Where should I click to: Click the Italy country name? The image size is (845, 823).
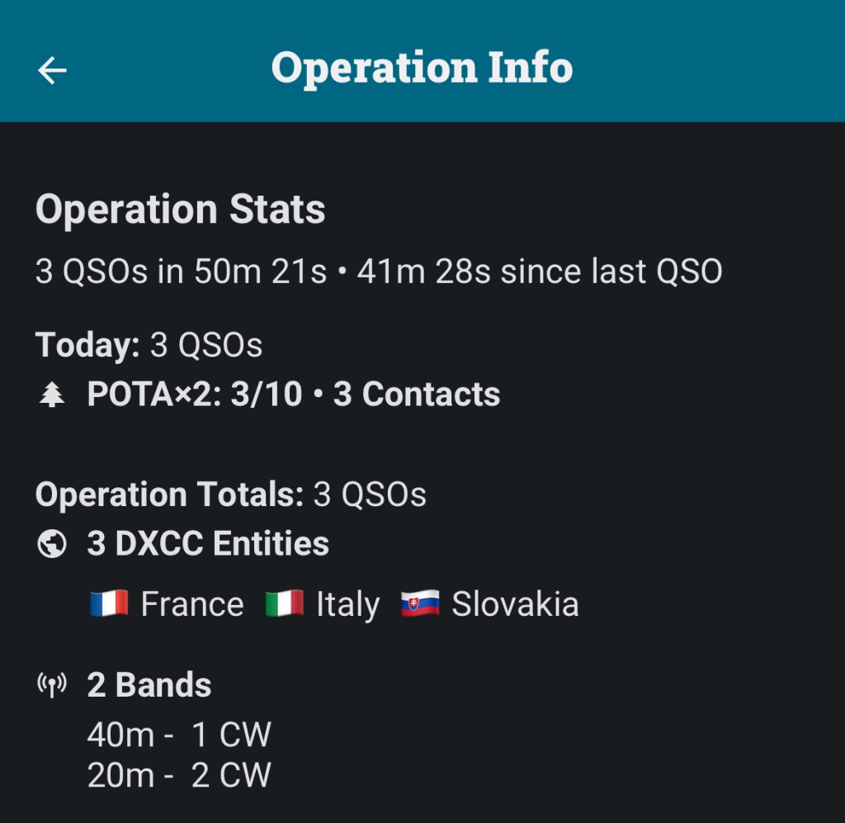347,604
